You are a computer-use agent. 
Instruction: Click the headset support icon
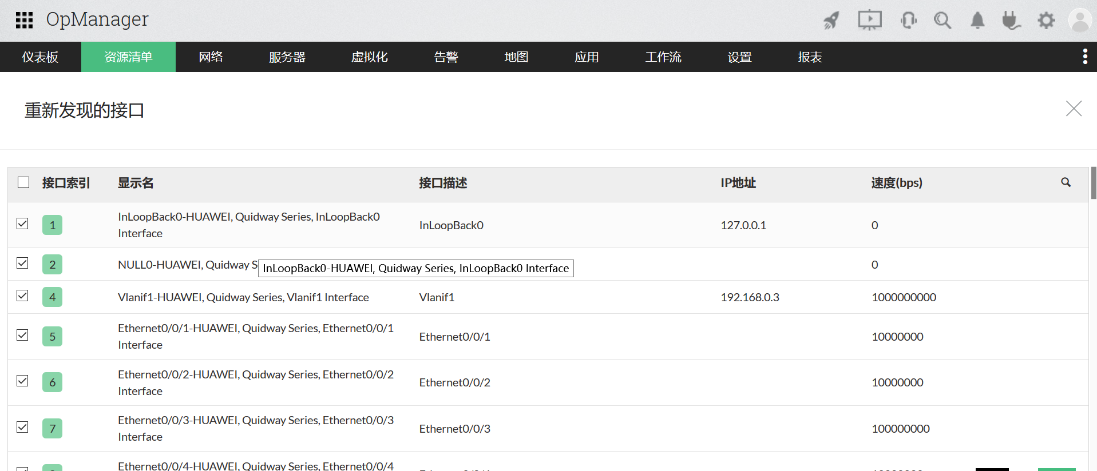[x=908, y=21]
